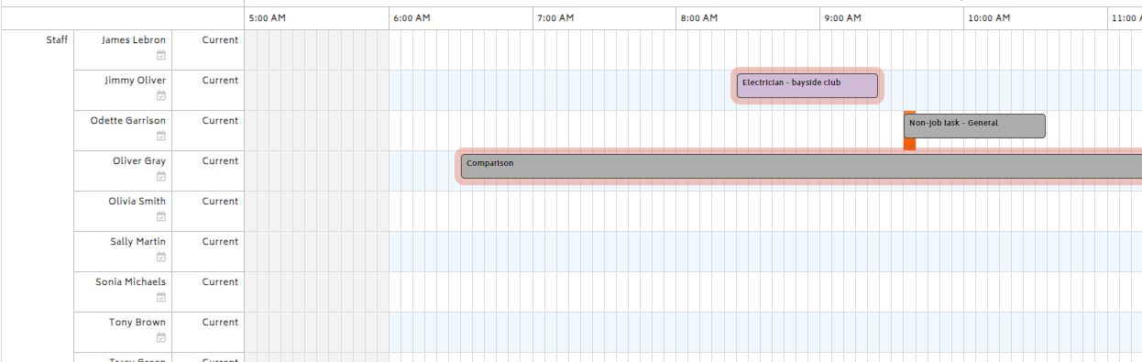Select staff member James Lebron
The image size is (1142, 362).
point(134,40)
